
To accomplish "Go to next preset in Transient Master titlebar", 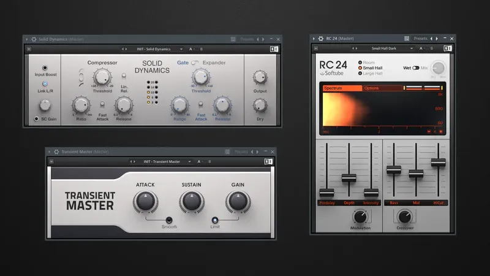I will point(257,151).
